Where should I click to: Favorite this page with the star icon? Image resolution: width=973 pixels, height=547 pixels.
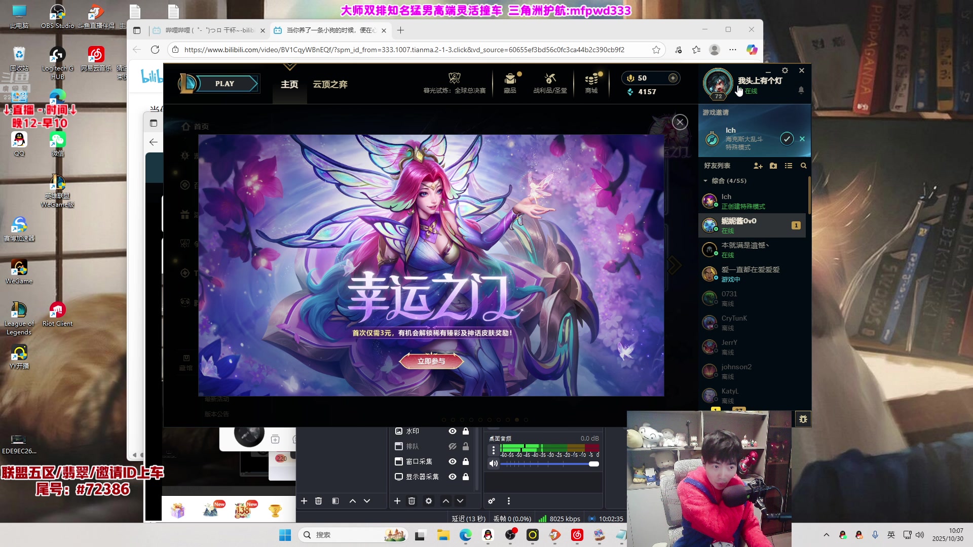point(656,50)
